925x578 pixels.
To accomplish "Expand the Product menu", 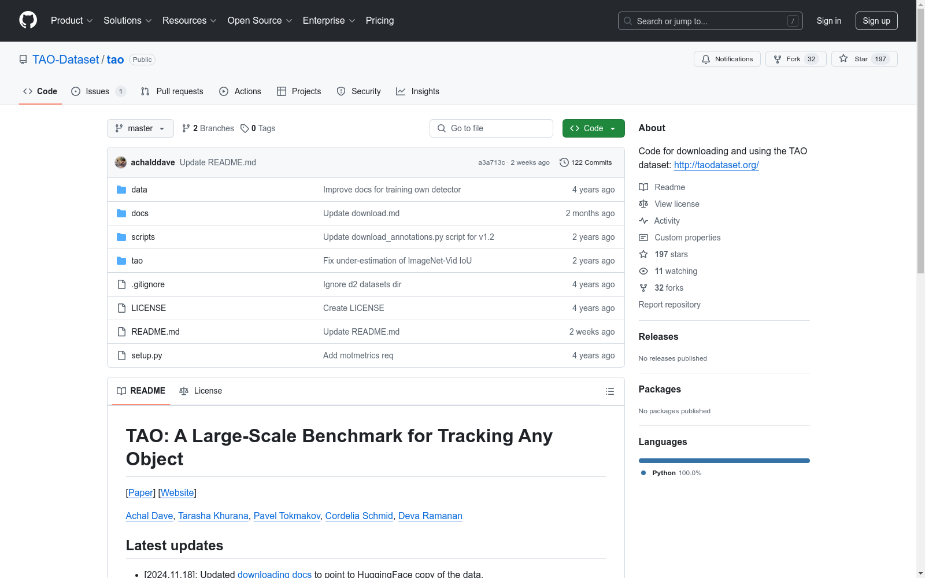I will (x=72, y=21).
